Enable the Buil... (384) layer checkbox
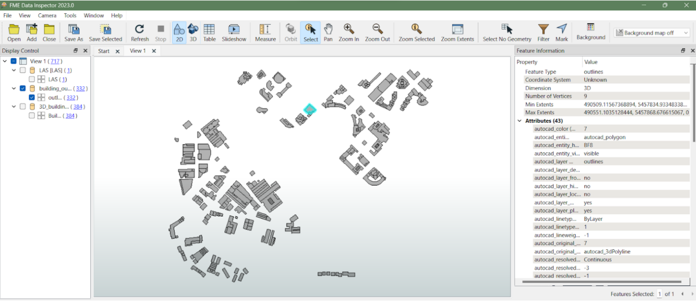Image resolution: width=696 pixels, height=302 pixels. coord(32,116)
